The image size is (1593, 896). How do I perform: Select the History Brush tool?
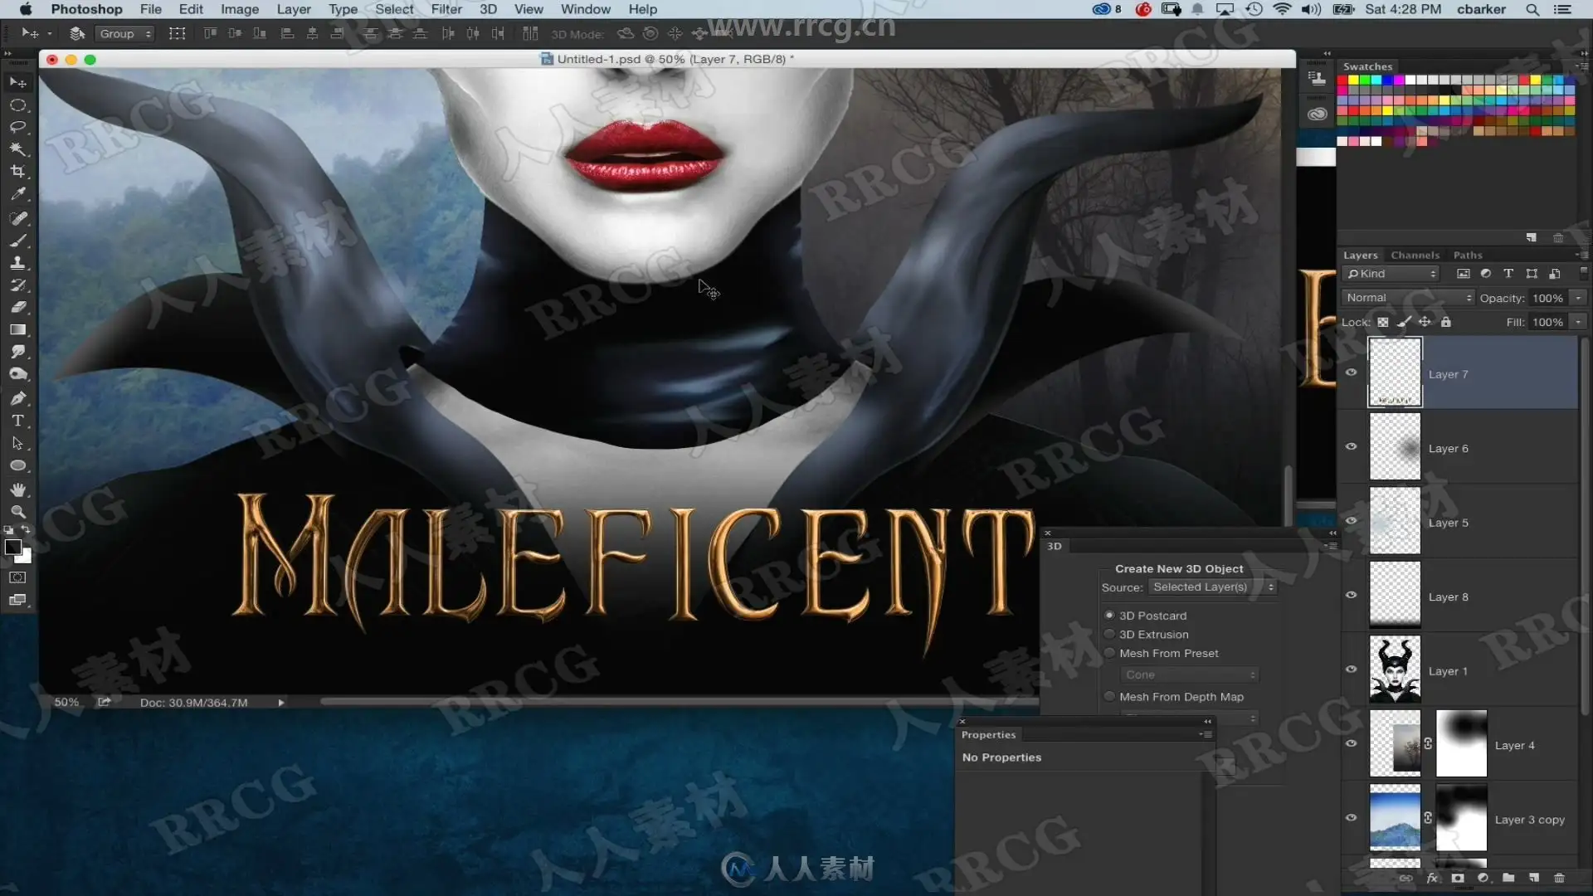pos(17,285)
